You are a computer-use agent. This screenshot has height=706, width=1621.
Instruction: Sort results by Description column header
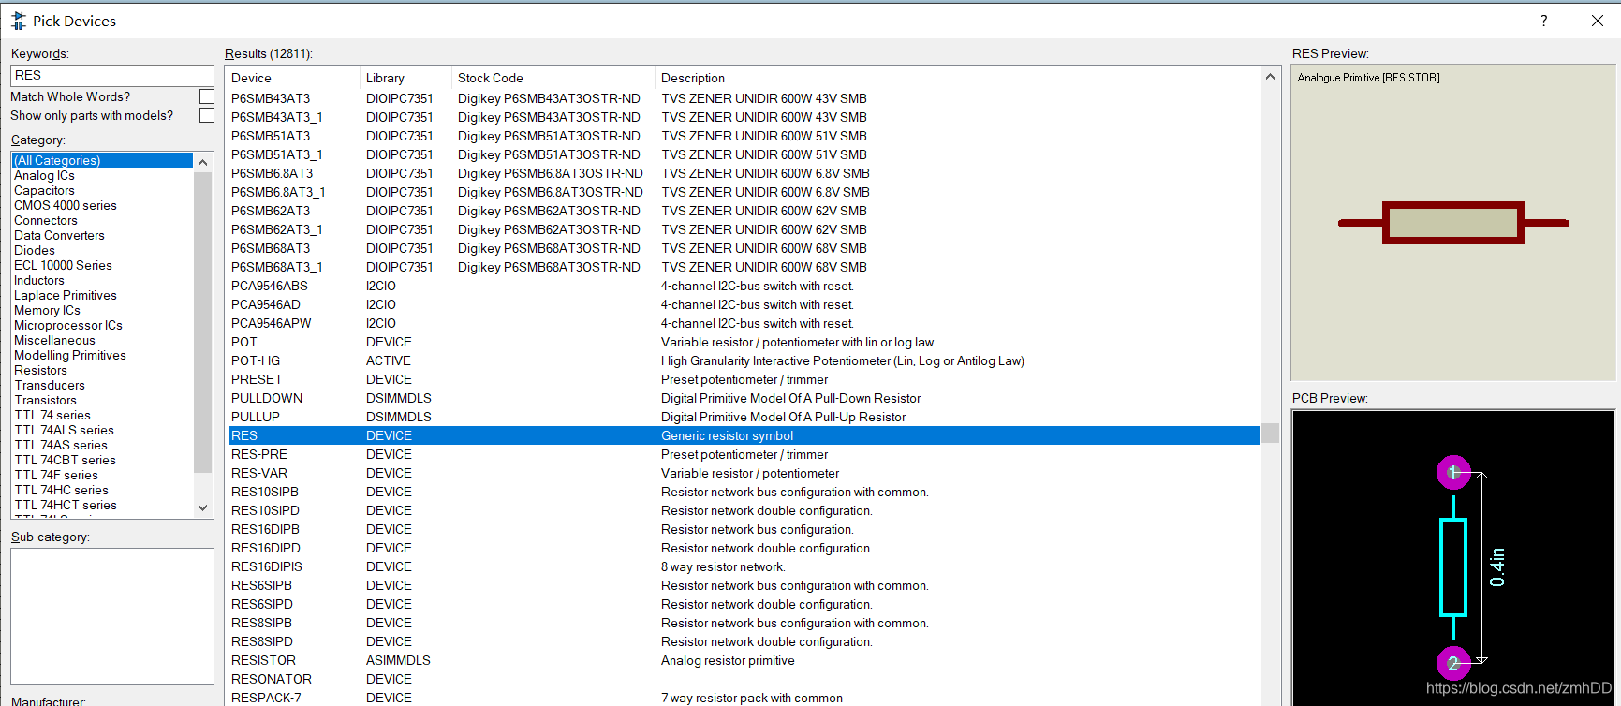pos(957,78)
